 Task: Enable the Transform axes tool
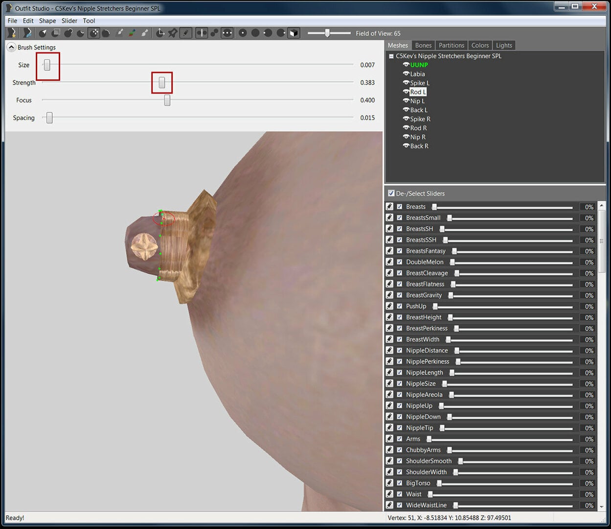tap(160, 33)
